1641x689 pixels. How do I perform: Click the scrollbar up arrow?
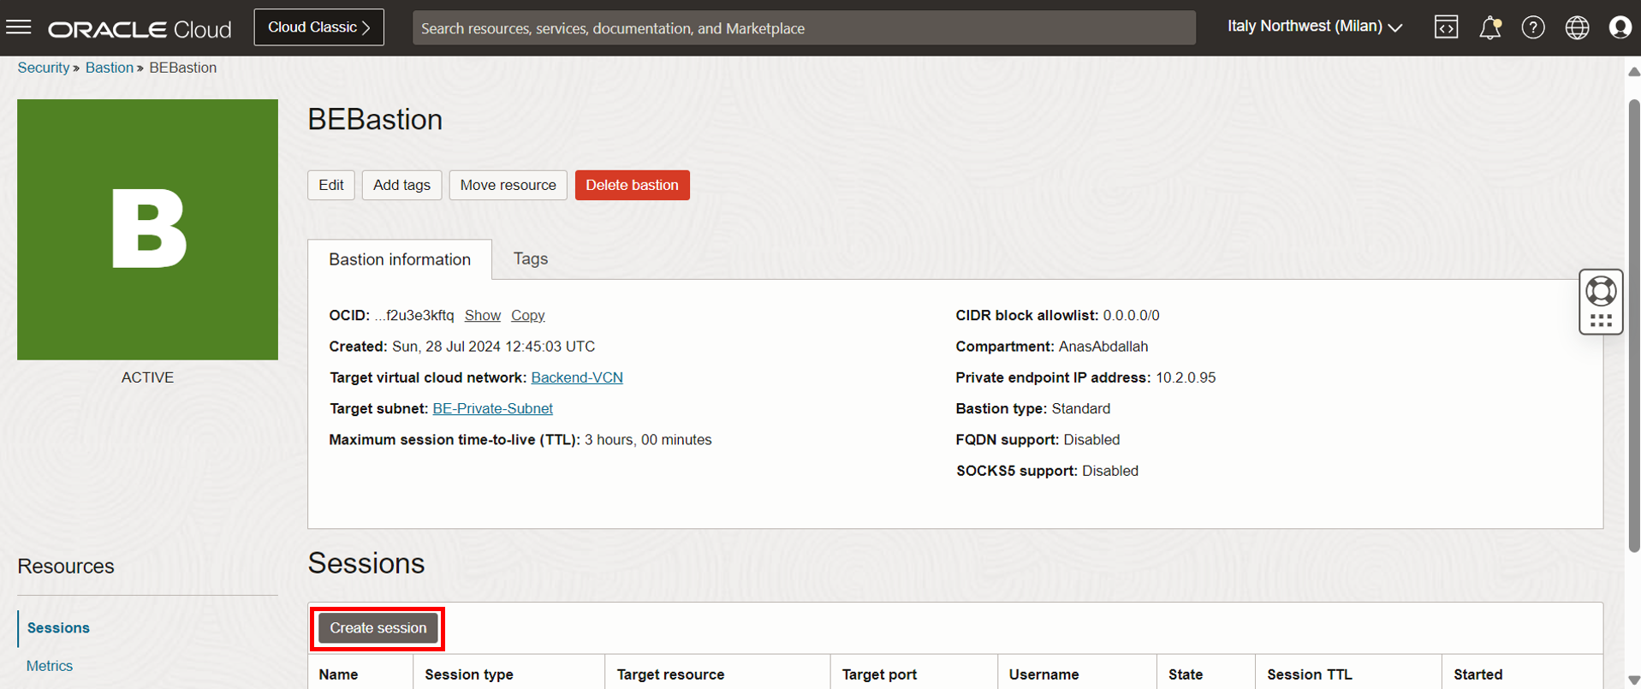(x=1633, y=72)
